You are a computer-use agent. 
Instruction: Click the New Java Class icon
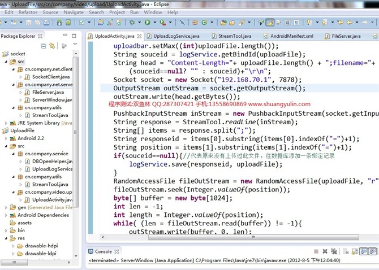204,23
